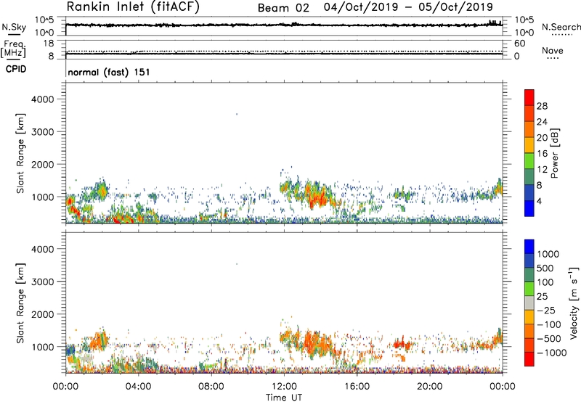Click the blue bottom segment of the Power color bar
581x402 pixels.
(529, 208)
